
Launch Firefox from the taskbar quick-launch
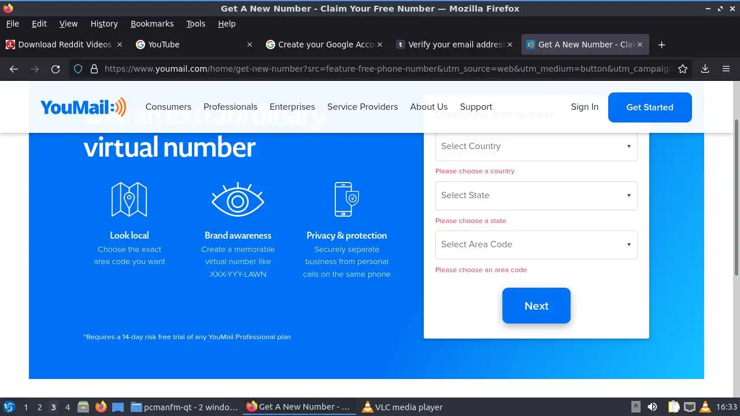pos(101,407)
